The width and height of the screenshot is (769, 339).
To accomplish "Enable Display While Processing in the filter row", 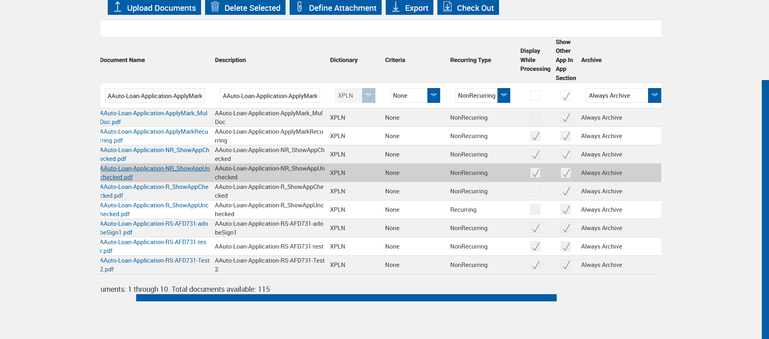I will [535, 96].
